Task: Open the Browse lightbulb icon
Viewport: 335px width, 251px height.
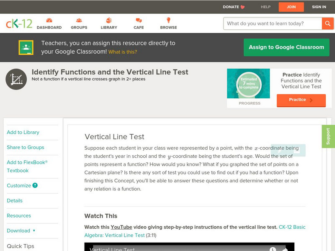Action: (168, 20)
